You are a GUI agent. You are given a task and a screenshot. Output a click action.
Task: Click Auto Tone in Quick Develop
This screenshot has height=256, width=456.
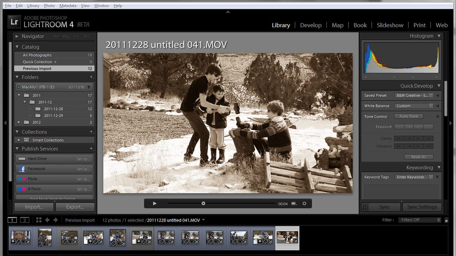408,116
